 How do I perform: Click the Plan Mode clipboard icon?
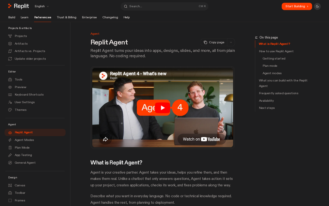[x=10, y=147]
